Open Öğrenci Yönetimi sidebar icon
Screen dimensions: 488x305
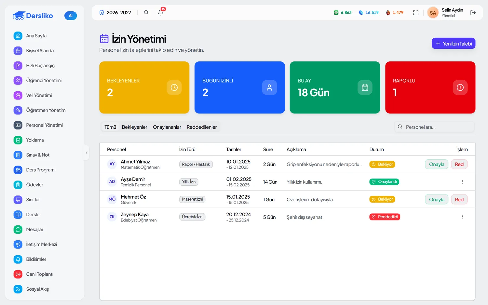pyautogui.click(x=18, y=80)
